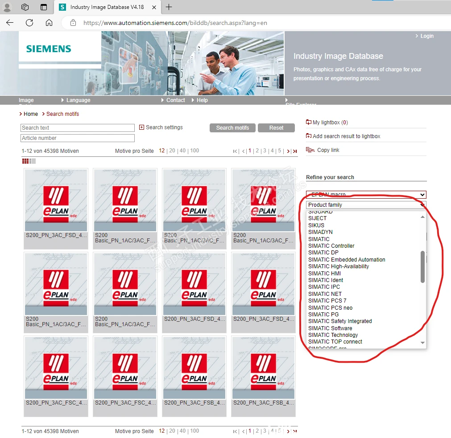
Task: Switch to the list view icon
Action: coord(33,161)
